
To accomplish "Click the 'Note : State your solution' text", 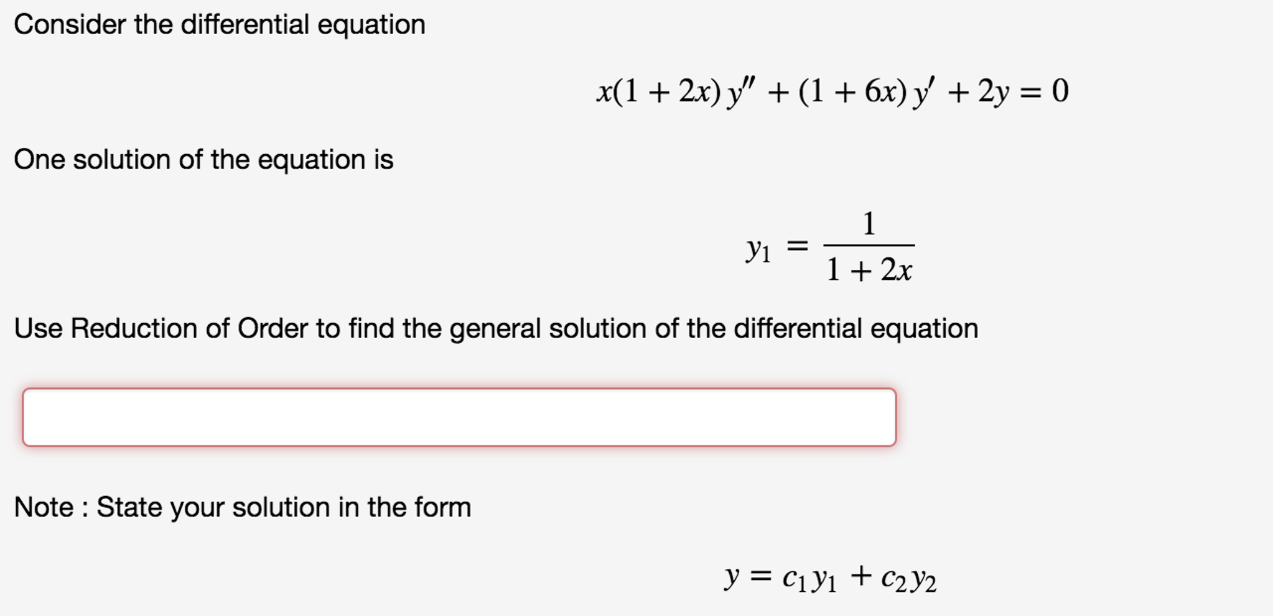I will 243,507.
